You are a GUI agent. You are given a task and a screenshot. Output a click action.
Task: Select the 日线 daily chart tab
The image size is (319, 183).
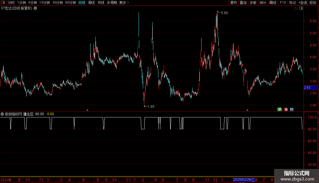point(82,3)
